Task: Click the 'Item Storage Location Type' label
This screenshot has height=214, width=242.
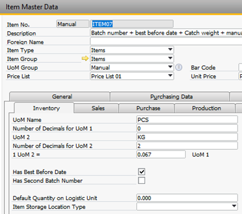Action: click(x=49, y=207)
